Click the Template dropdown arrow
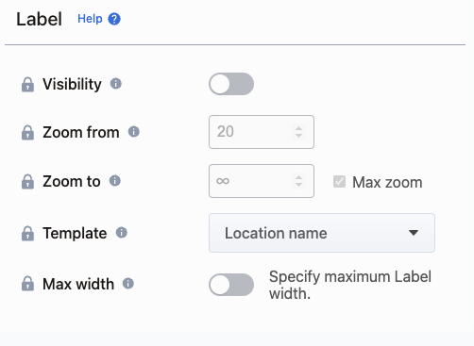The height and width of the screenshot is (346, 474). tap(414, 233)
